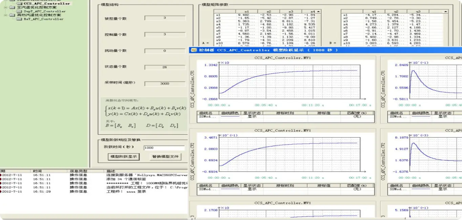Click the folder icon beside CCS_APC_Controller
The width and height of the screenshot is (462, 220).
click(20, 4)
